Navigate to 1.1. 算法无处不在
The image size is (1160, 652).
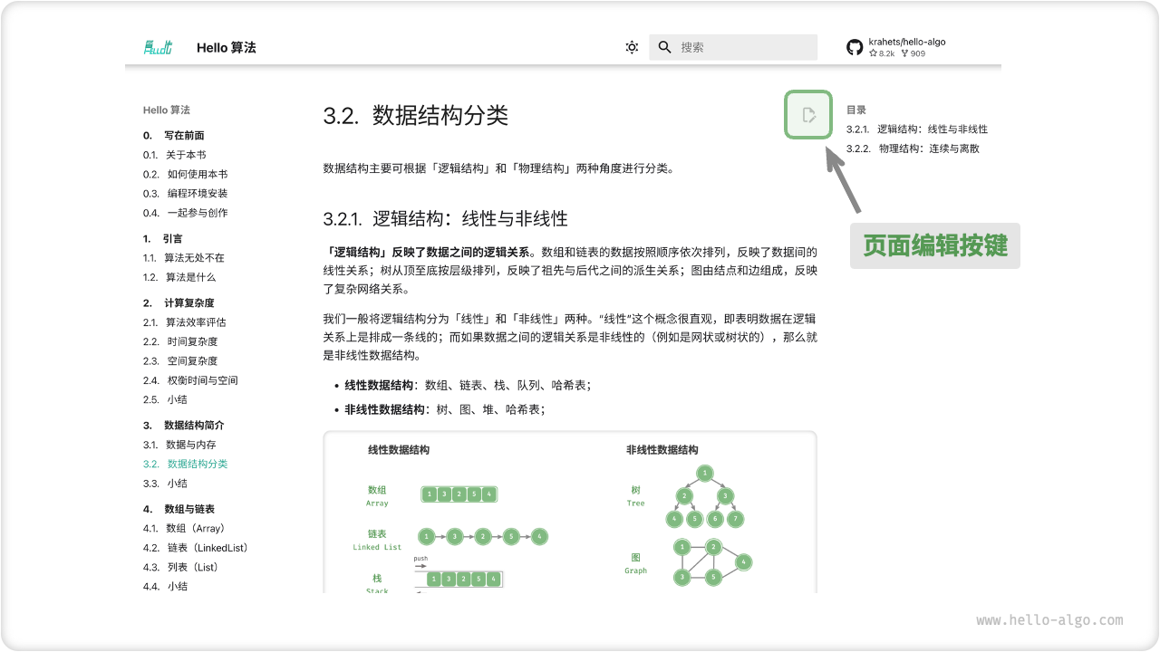(183, 257)
